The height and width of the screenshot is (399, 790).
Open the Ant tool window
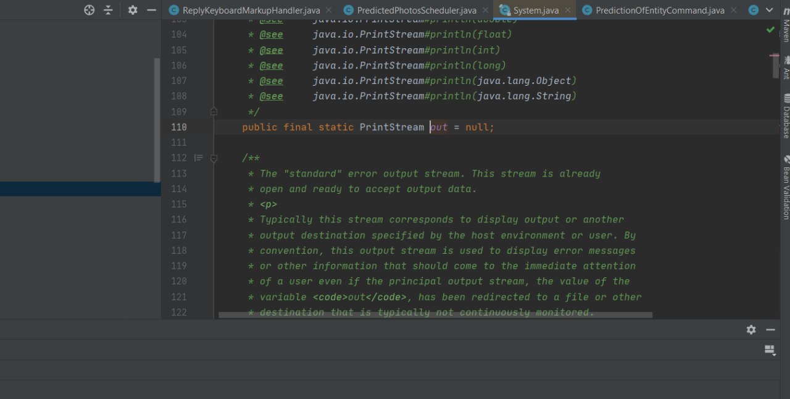click(x=786, y=68)
